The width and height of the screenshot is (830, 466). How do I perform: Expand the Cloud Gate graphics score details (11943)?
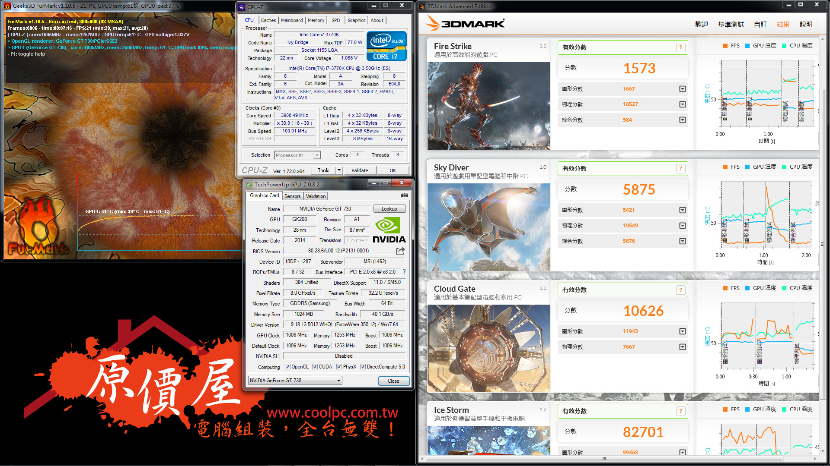pos(683,331)
